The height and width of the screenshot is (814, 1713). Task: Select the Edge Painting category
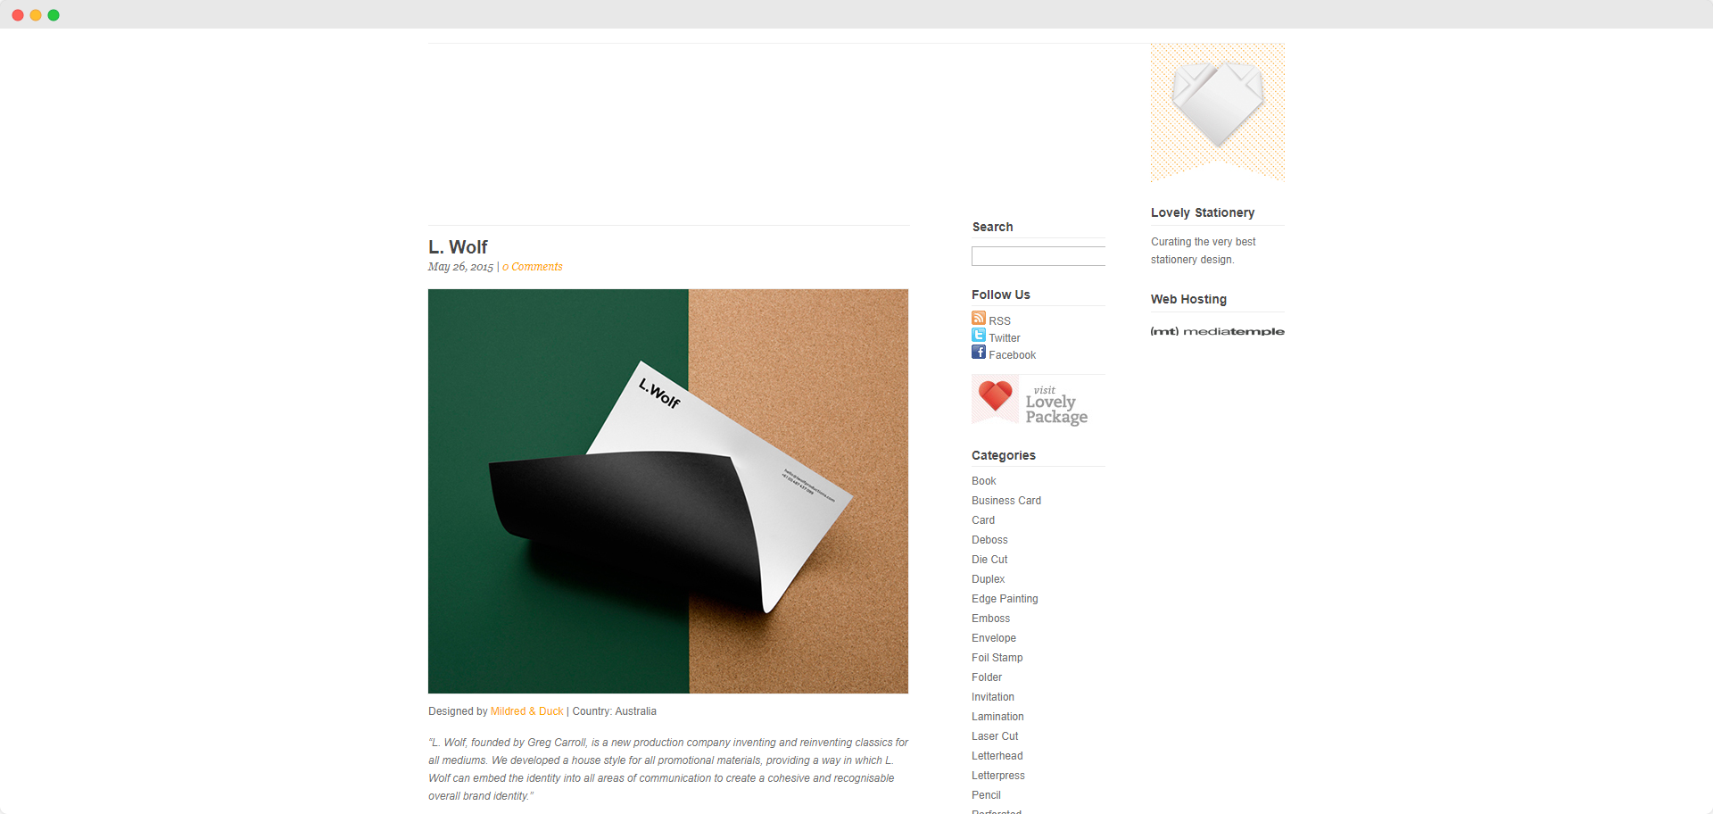click(1005, 599)
